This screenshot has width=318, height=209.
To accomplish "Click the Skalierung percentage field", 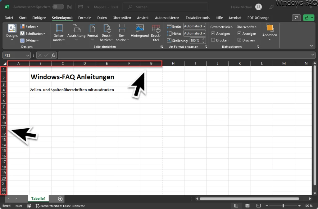I will pyautogui.click(x=195, y=41).
